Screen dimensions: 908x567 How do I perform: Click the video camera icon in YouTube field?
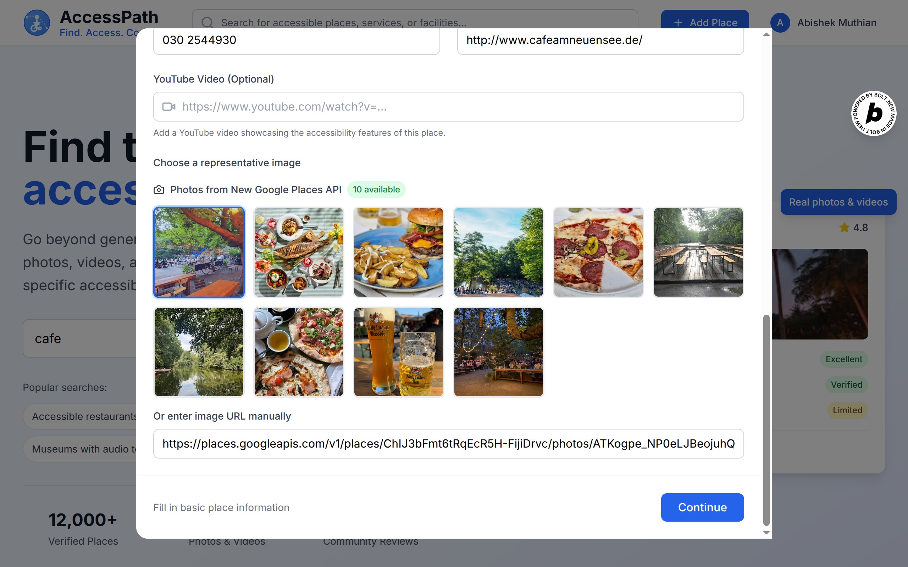pyautogui.click(x=168, y=107)
